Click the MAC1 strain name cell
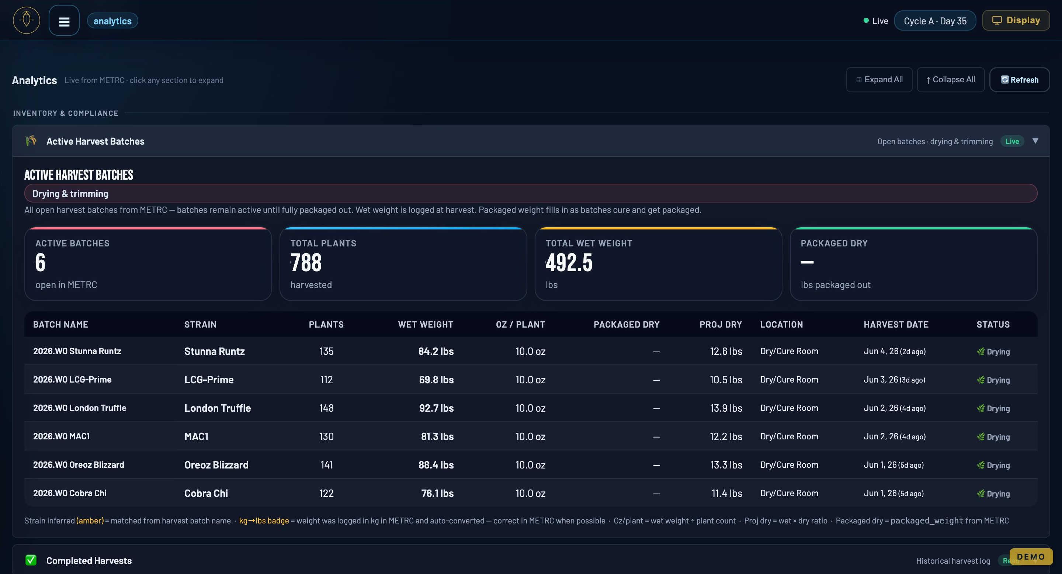This screenshot has width=1062, height=574. tap(196, 437)
